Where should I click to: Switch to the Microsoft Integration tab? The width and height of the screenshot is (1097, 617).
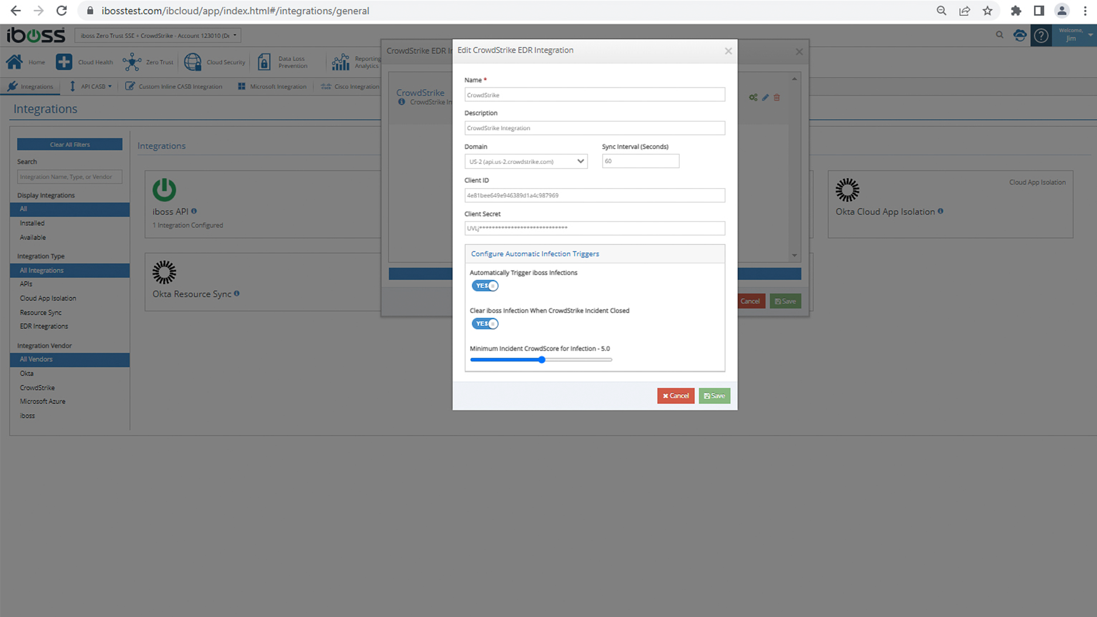[272, 86]
